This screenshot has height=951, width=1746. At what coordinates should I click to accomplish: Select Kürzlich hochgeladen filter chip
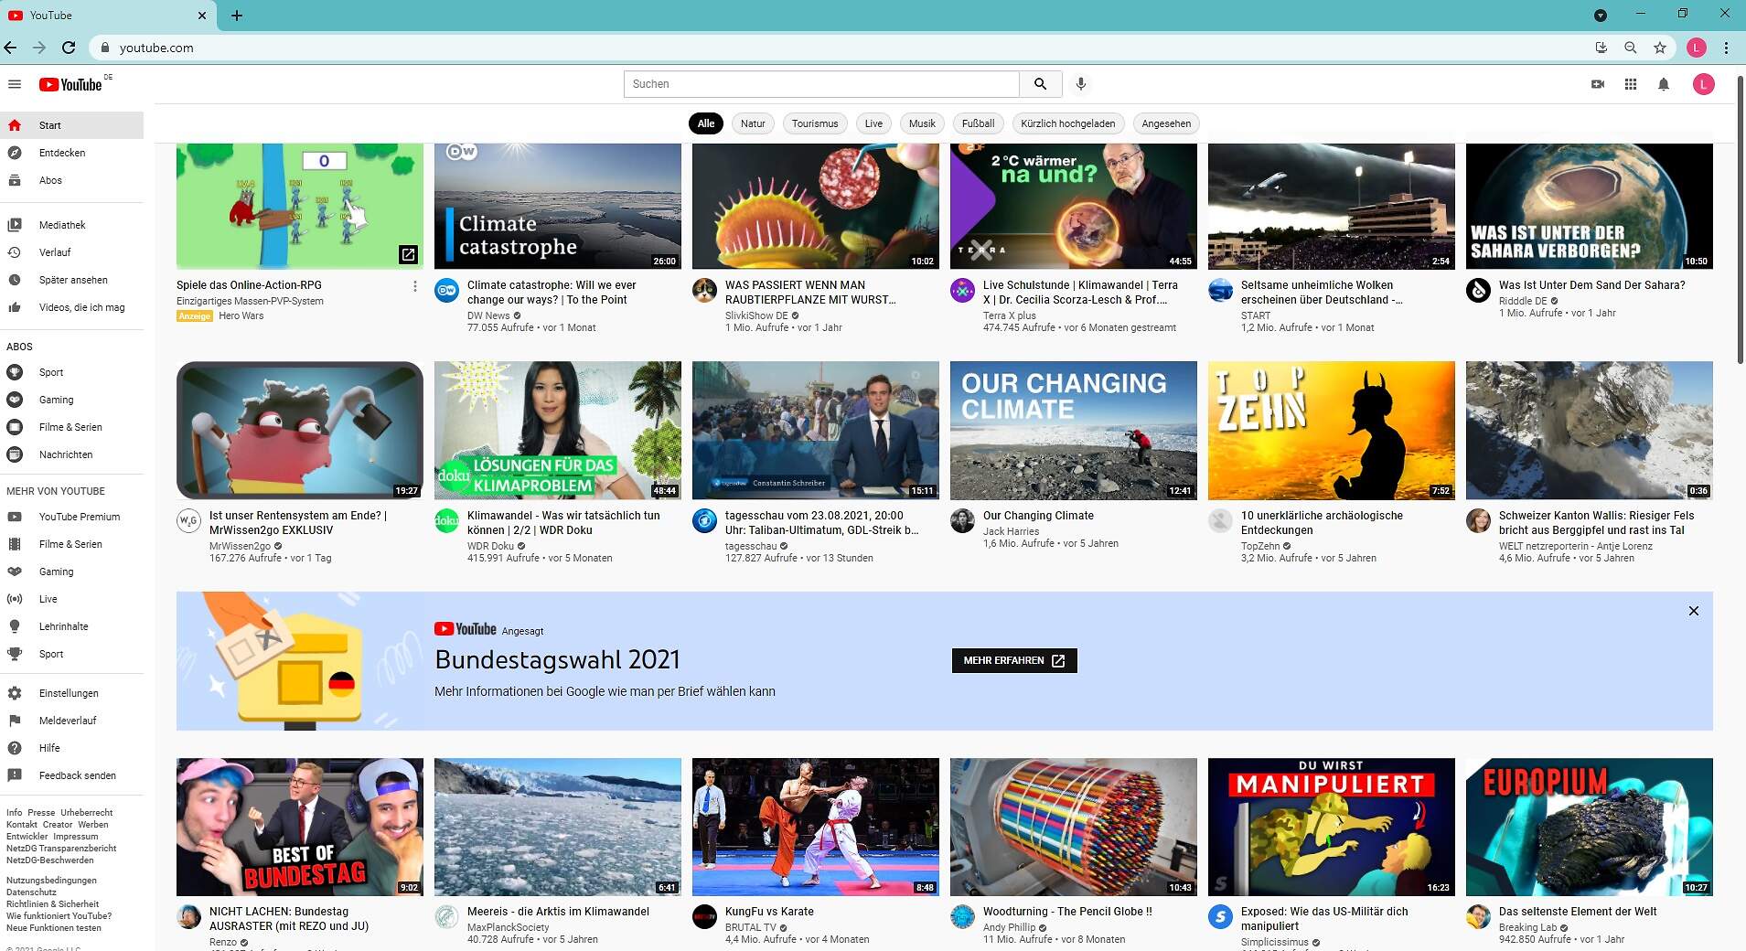tap(1068, 123)
